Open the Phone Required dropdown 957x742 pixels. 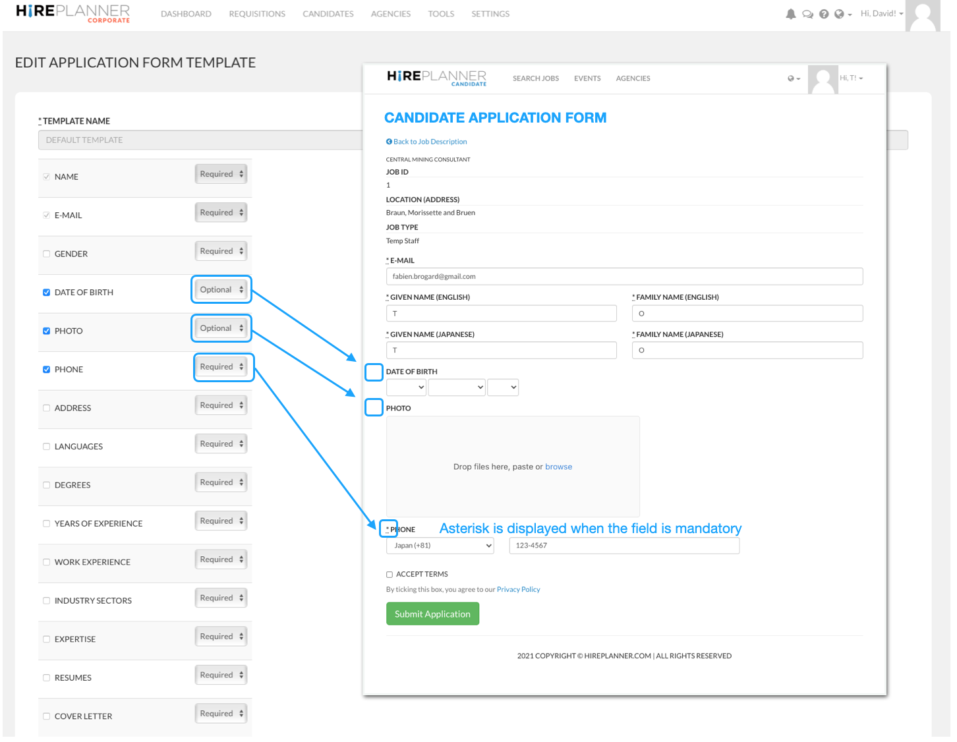pos(221,367)
